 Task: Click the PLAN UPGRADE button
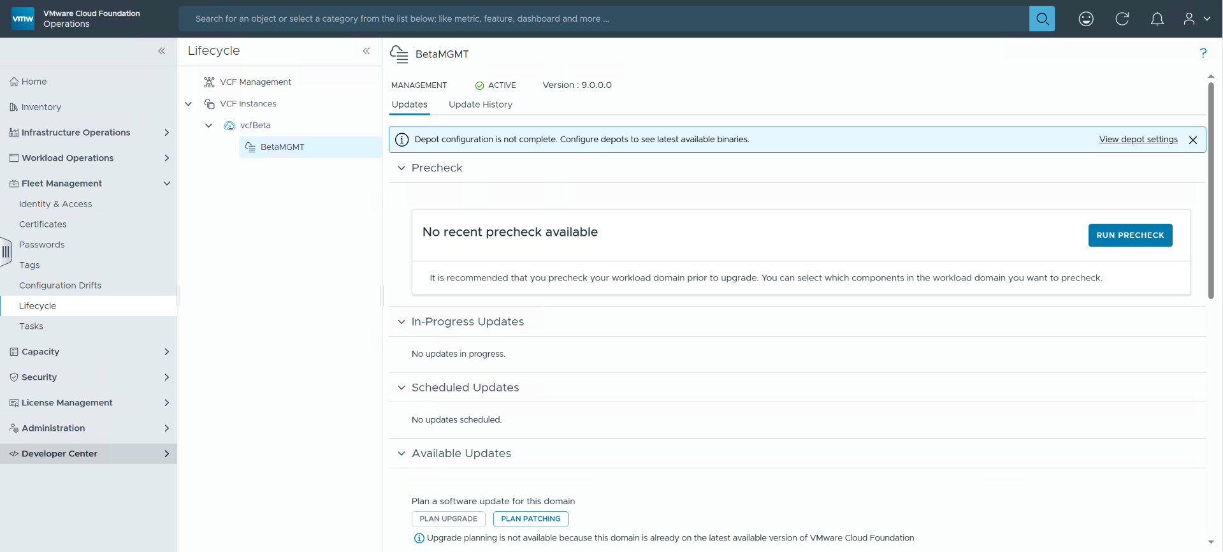point(449,519)
